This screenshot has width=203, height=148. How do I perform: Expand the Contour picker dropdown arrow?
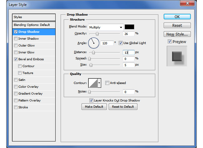coord(100,83)
